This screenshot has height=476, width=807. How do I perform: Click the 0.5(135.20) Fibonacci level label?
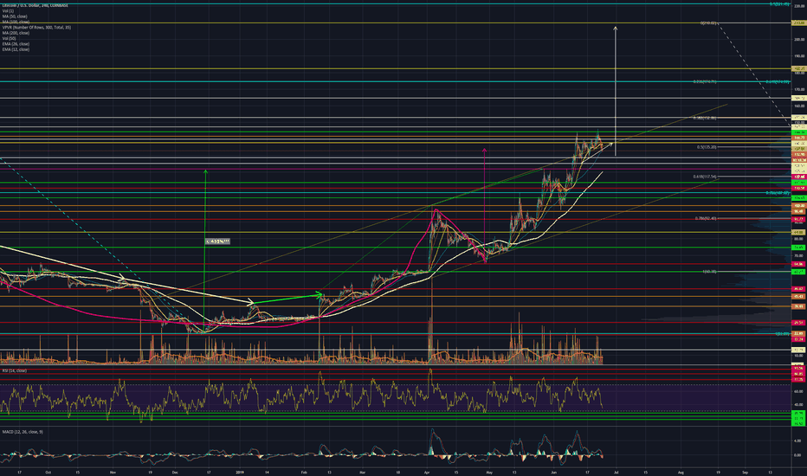click(x=707, y=147)
